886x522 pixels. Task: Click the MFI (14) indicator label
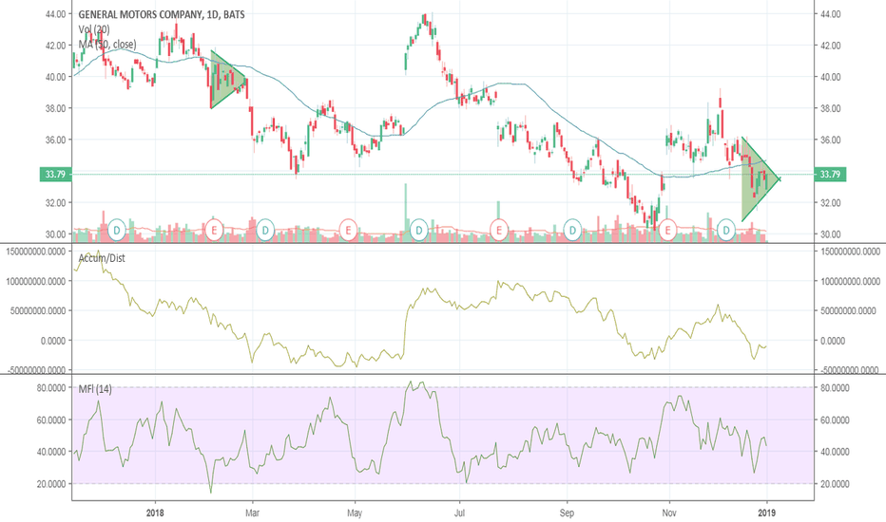click(95, 389)
